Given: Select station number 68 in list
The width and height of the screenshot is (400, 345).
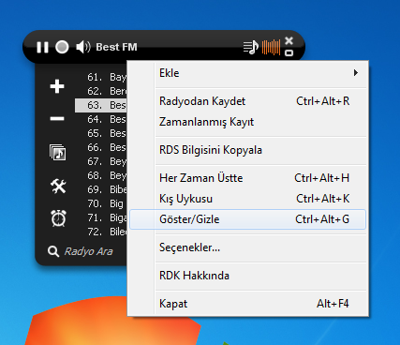Looking at the screenshot, I should (x=101, y=175).
